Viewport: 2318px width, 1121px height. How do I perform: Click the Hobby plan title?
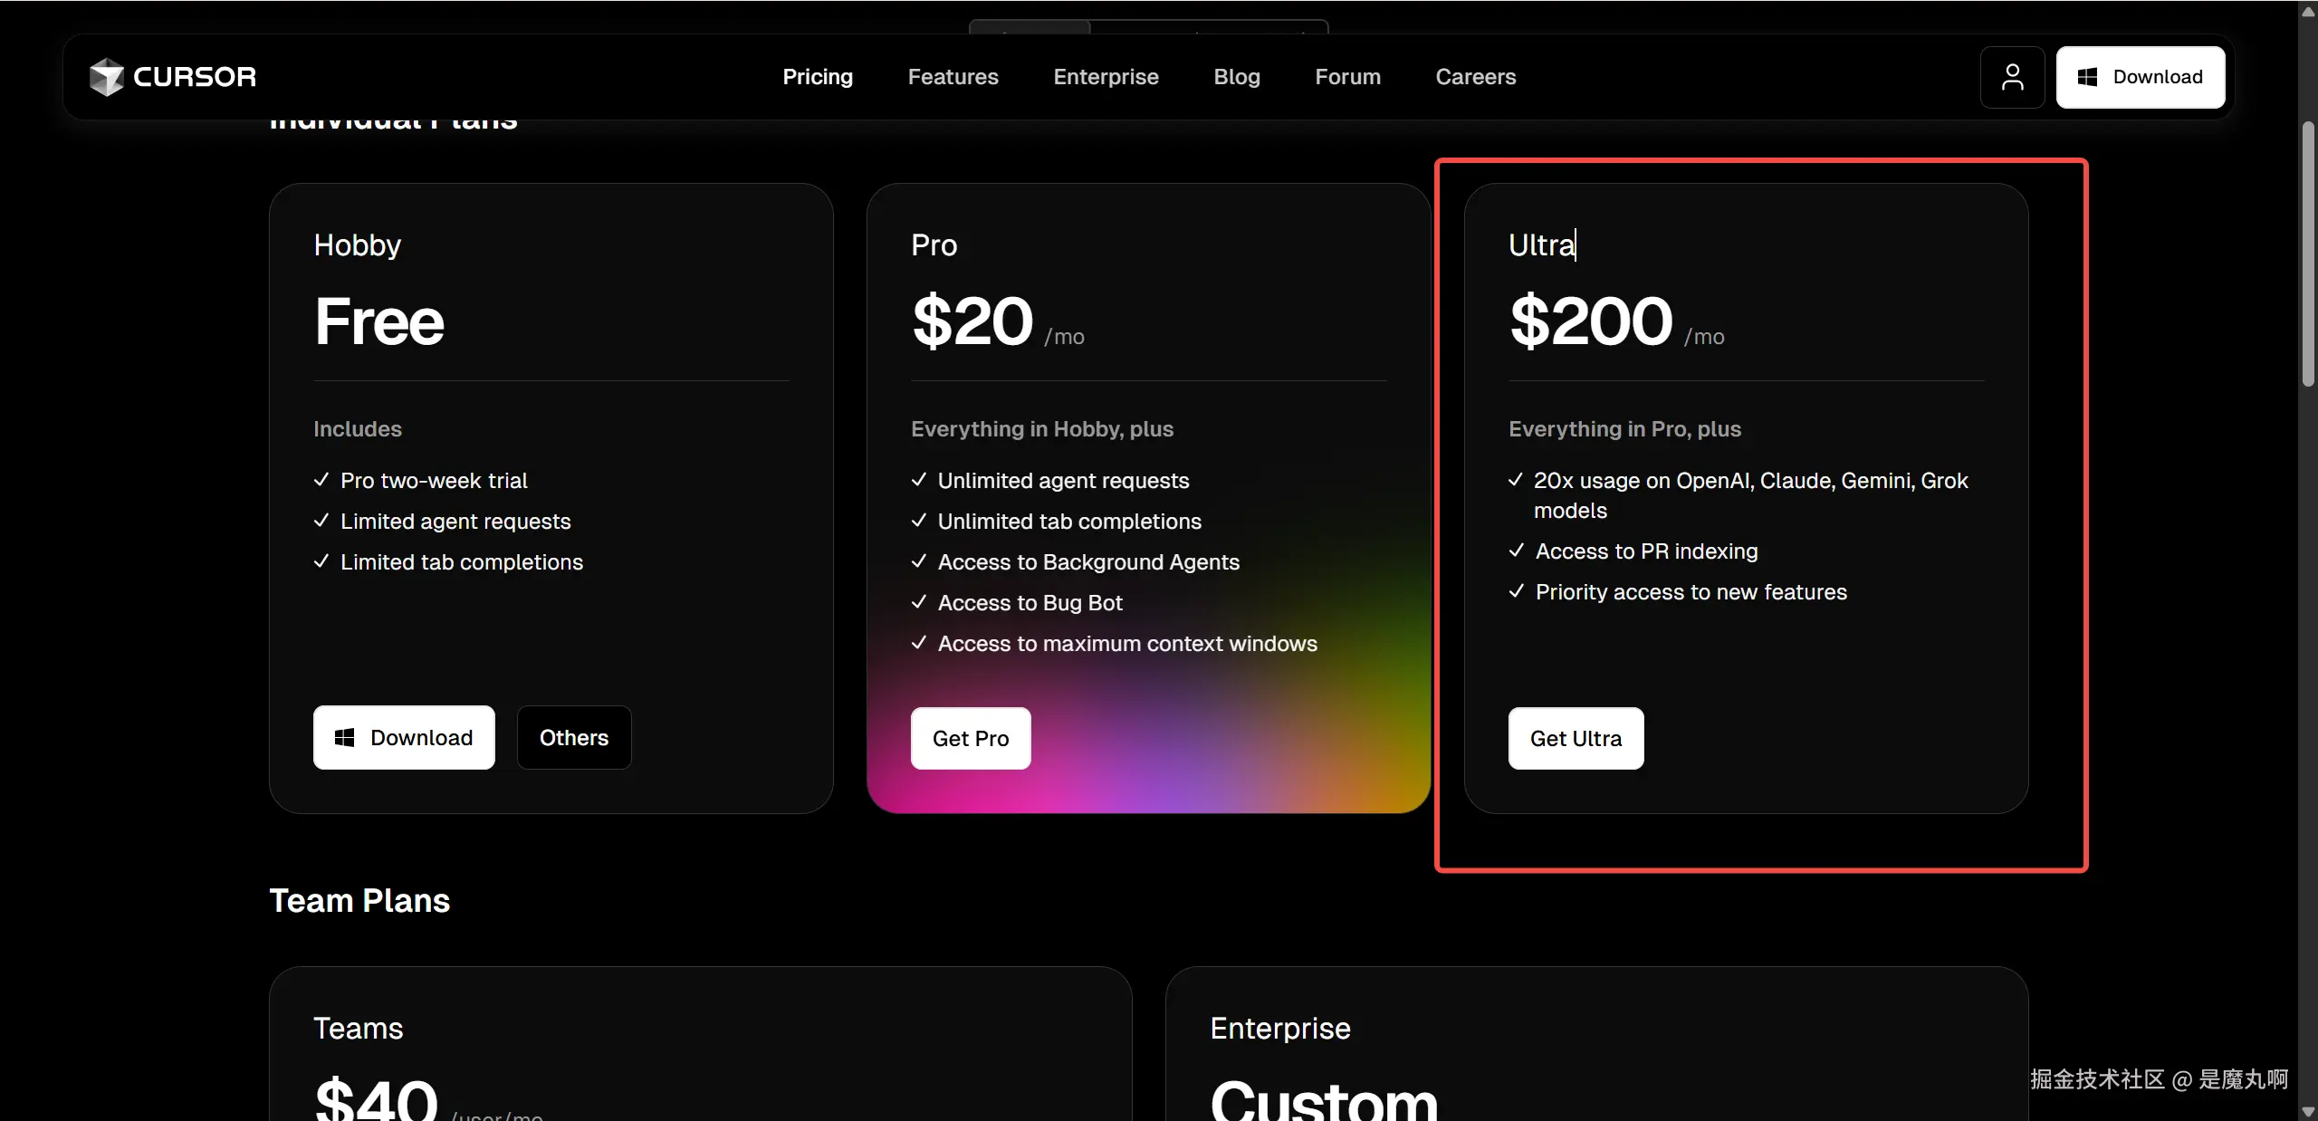357,245
